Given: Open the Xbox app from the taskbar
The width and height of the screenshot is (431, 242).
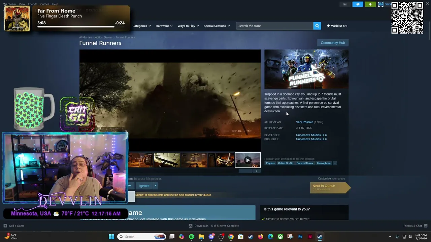Looking at the screenshot, I should [280, 237].
